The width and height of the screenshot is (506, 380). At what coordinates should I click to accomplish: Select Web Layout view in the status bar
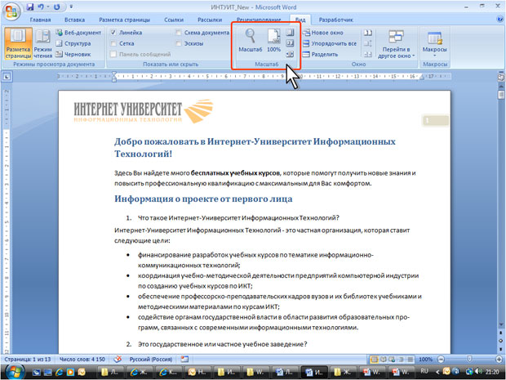pyautogui.click(x=392, y=360)
